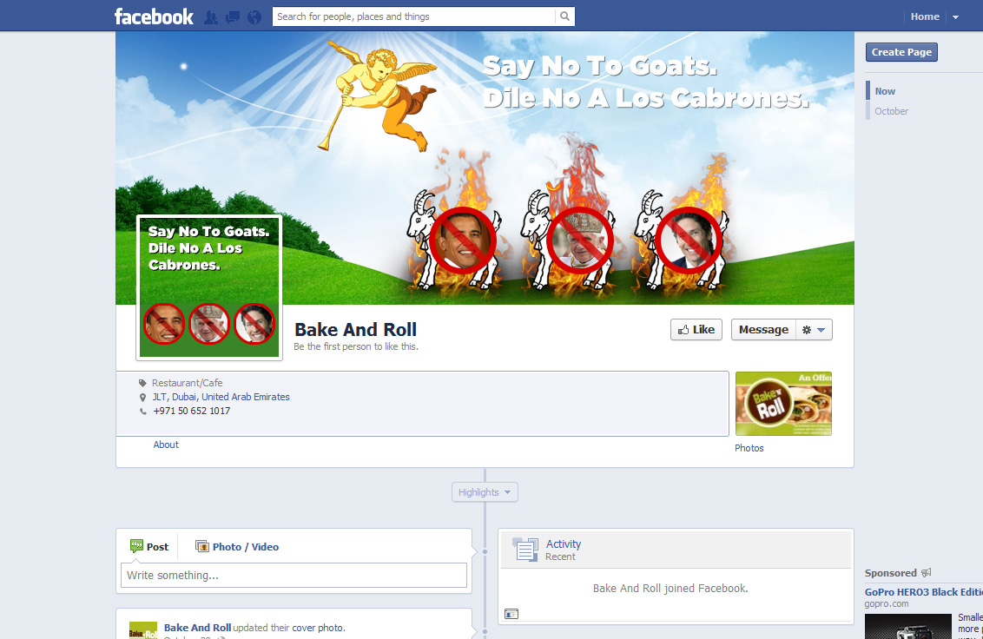
Task: Open the gear options dropdown
Action: click(814, 330)
